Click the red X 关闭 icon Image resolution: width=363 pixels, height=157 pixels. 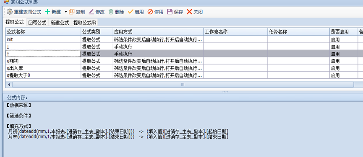189,12
